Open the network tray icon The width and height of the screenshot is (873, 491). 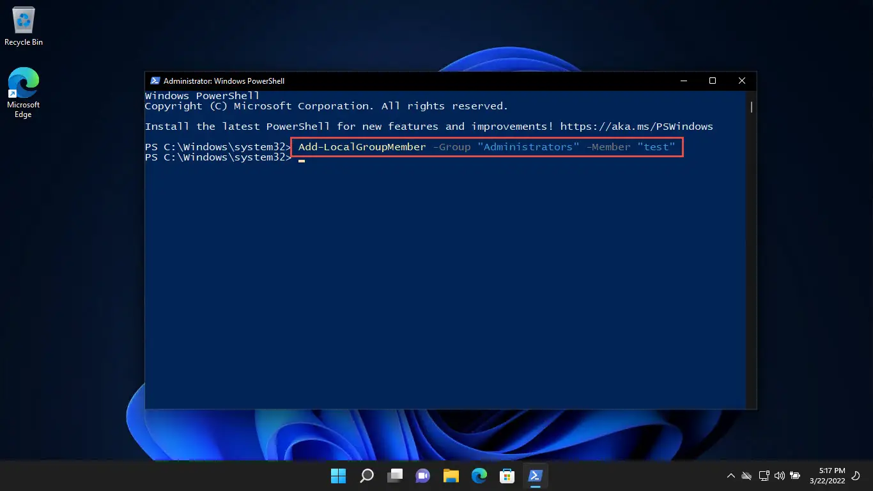[x=764, y=476]
